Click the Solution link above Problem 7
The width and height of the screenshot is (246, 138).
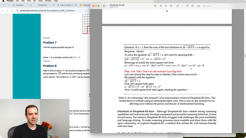(x=47, y=38)
